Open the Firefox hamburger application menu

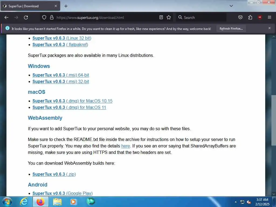point(269,17)
